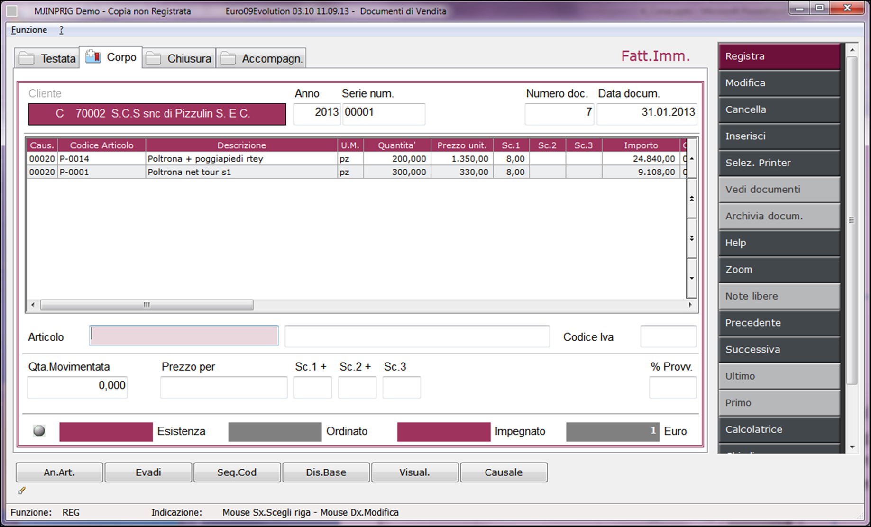This screenshot has height=527, width=871.
Task: Click the round indicator beside Esistenza
Action: (39, 431)
